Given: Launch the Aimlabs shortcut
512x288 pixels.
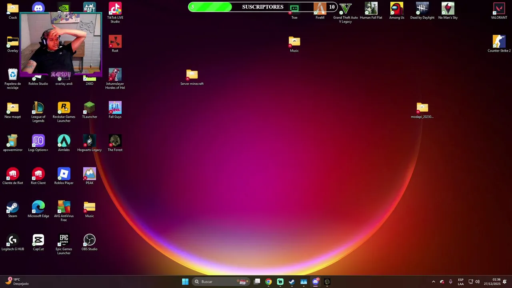Looking at the screenshot, I should 64,143.
